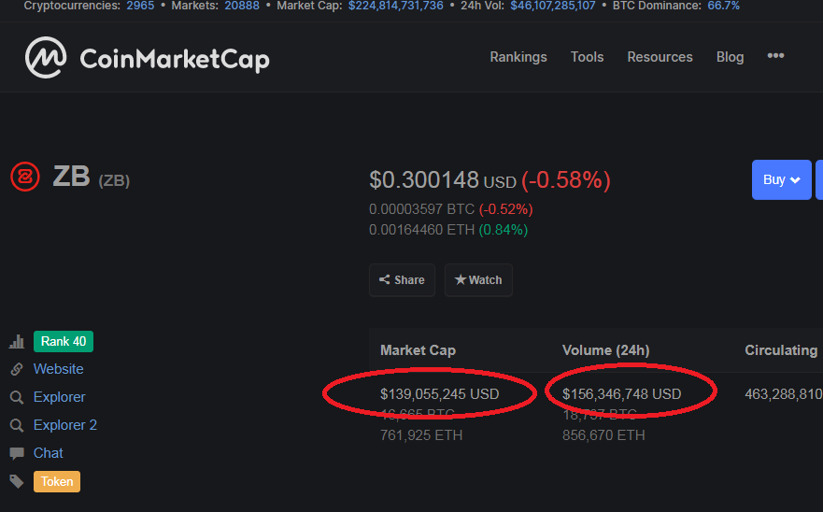
Task: Click the magnifier icon beside Explorer 2
Action: 17,426
